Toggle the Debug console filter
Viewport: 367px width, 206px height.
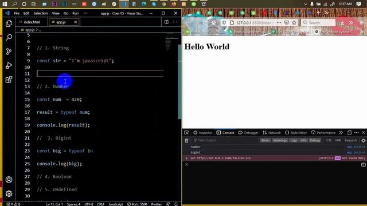click(x=315, y=140)
